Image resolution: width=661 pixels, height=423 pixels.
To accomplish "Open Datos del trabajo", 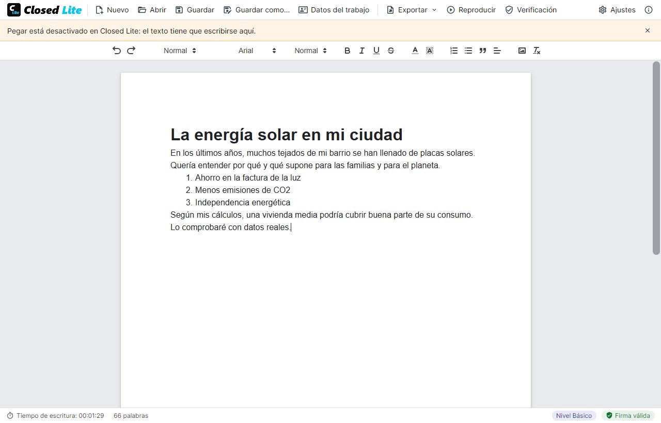I will (x=334, y=10).
